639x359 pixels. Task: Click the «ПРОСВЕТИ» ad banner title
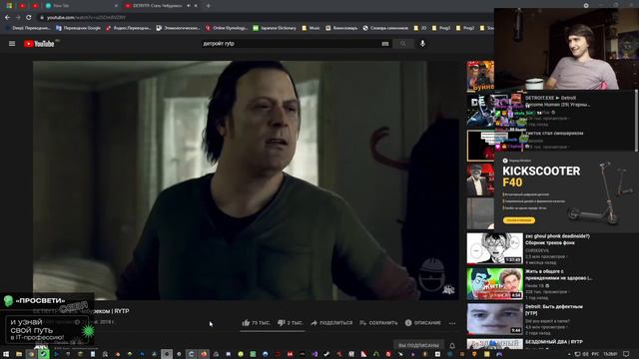tap(40, 301)
